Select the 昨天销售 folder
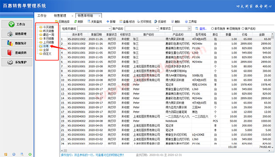275x157 pixels. point(47,31)
